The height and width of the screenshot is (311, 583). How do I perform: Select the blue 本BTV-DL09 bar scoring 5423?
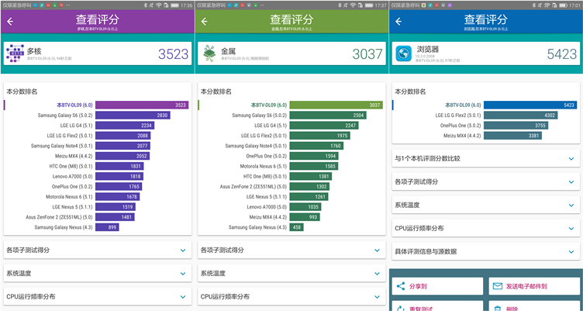pyautogui.click(x=530, y=105)
